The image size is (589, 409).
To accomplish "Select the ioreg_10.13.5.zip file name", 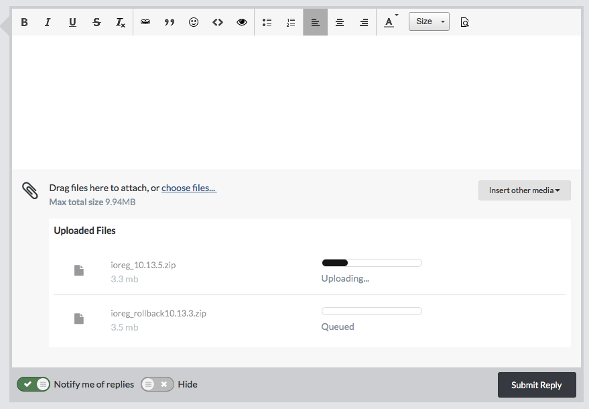I will [x=143, y=265].
